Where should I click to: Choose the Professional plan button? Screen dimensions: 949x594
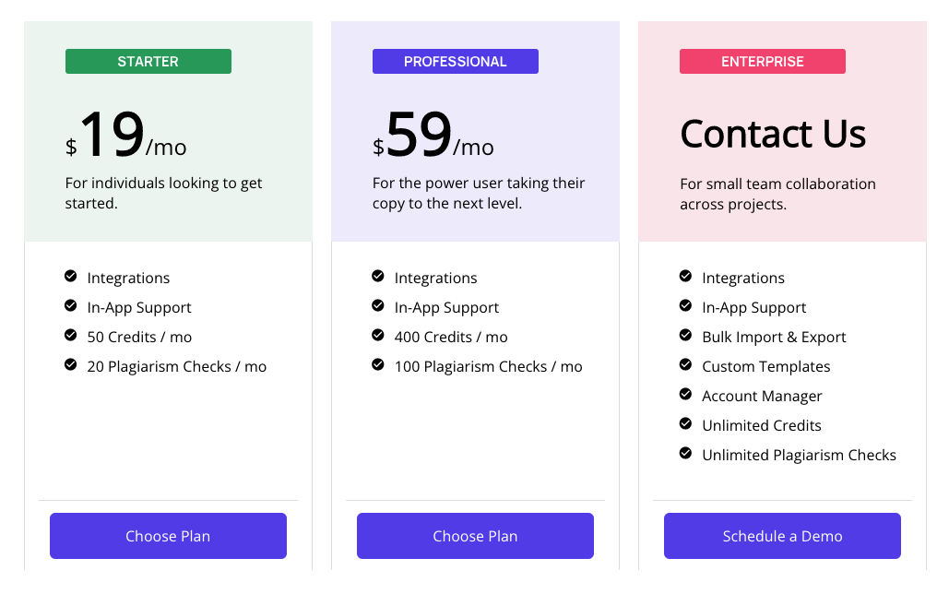tap(475, 536)
